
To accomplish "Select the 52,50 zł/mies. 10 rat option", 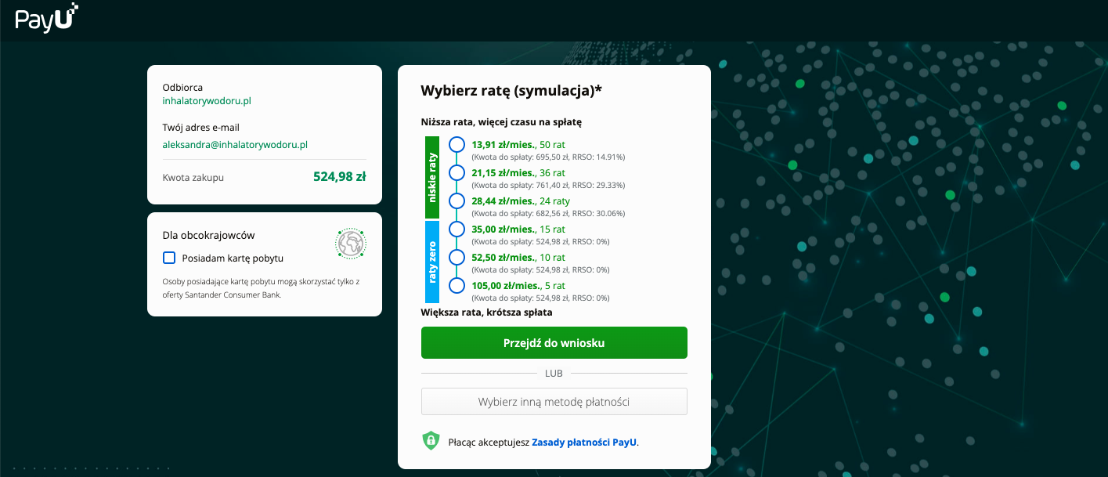I will 457,258.
